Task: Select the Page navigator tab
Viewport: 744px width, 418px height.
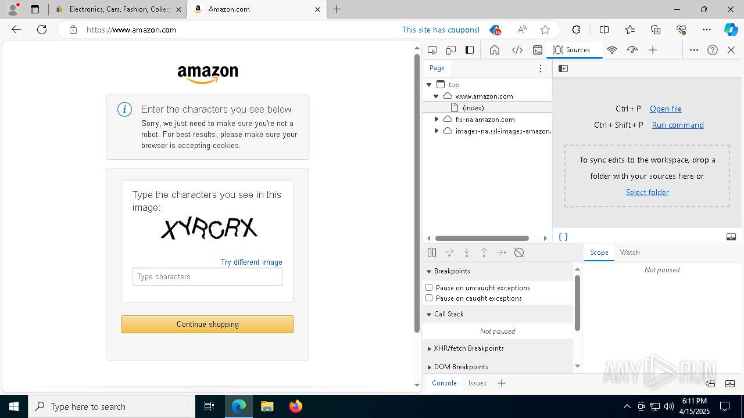Action: click(437, 68)
